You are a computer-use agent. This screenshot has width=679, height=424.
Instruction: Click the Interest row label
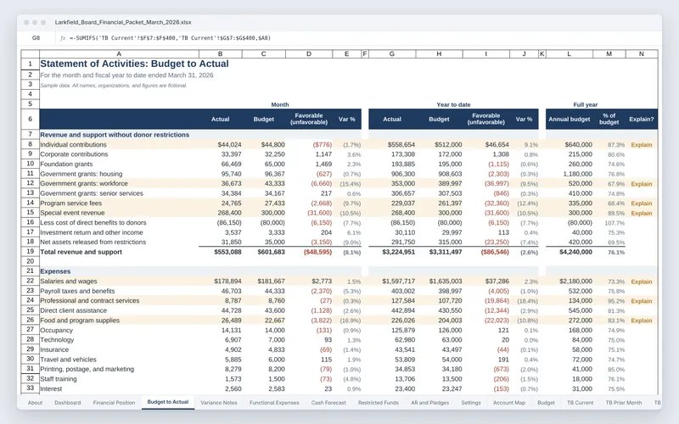pyautogui.click(x=51, y=388)
